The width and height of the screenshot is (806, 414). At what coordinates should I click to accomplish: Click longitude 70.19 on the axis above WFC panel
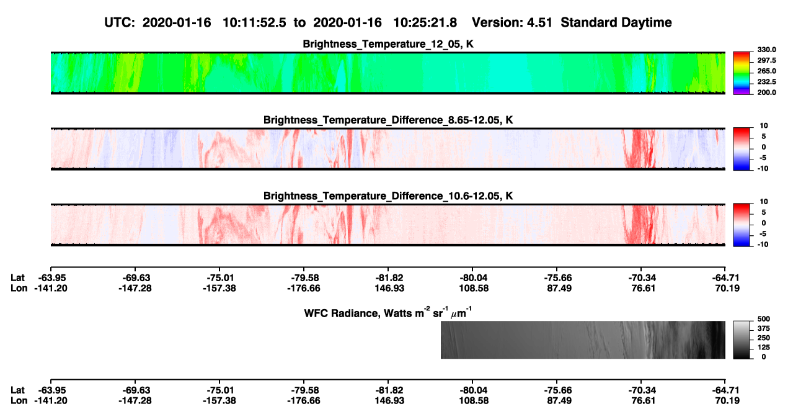(x=725, y=288)
